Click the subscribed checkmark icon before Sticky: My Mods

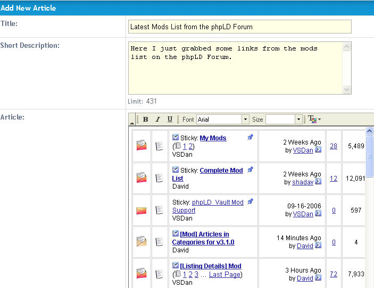[176, 137]
